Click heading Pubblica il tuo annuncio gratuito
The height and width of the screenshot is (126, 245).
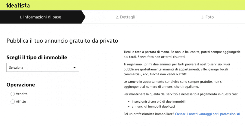(62, 40)
